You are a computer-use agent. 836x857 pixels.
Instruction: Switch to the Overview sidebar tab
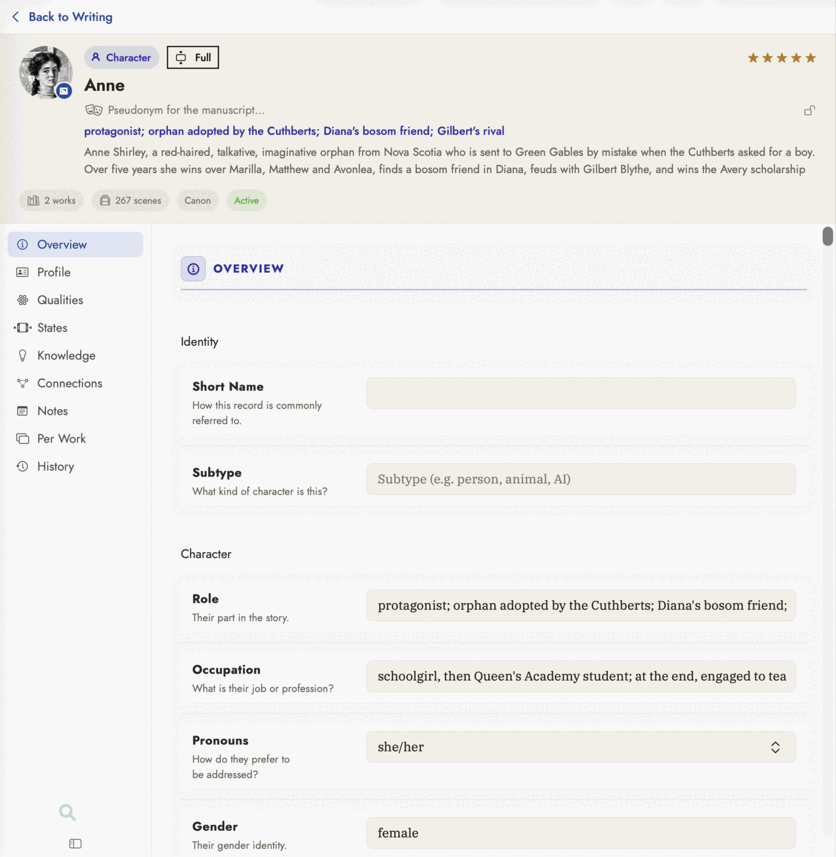(75, 245)
